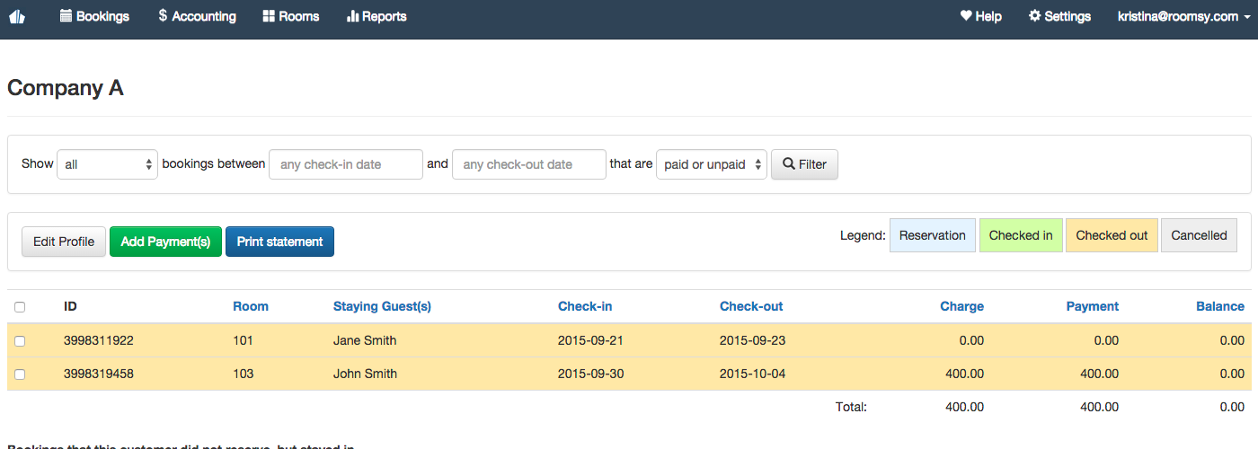The width and height of the screenshot is (1258, 449).
Task: Click booking ID 3998319458
Action: tap(99, 374)
